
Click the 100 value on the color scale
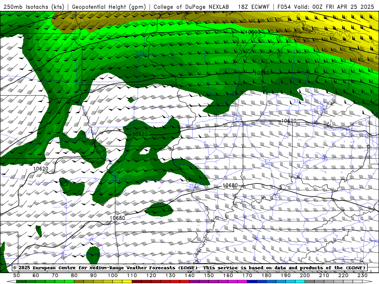[x=113, y=275]
